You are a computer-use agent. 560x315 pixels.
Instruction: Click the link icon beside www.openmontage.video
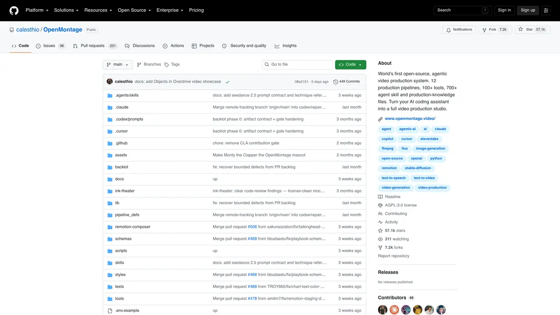381,119
